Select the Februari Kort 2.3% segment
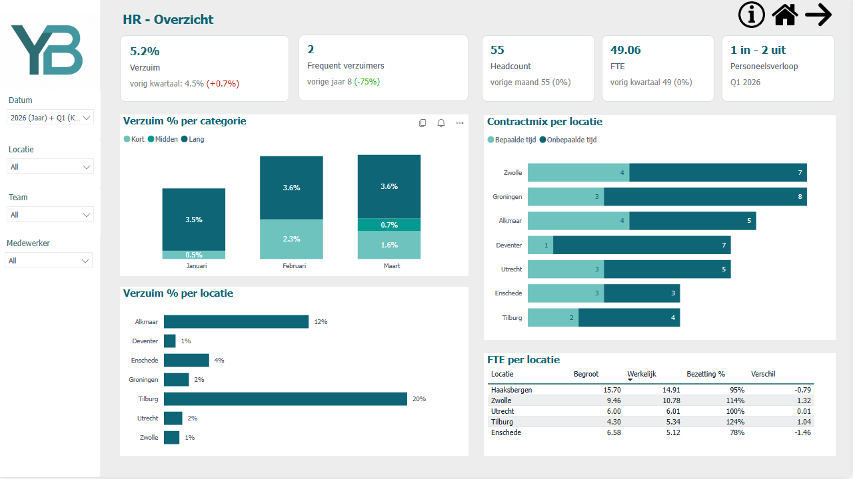This screenshot has width=853, height=479. coord(291,239)
